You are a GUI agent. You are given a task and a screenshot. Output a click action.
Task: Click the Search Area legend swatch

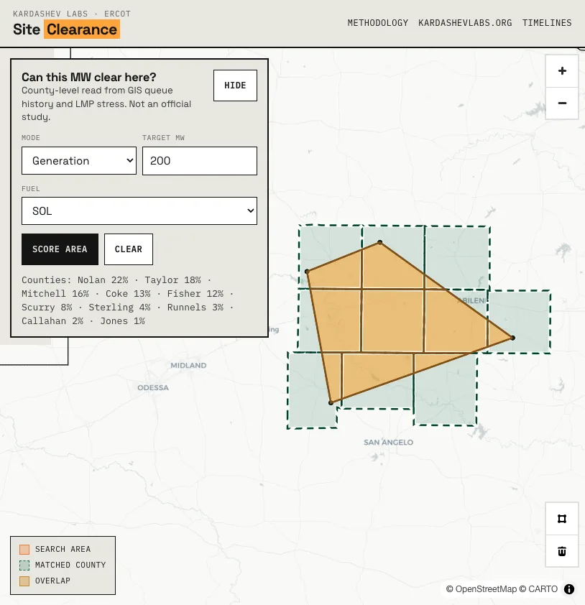point(24,549)
